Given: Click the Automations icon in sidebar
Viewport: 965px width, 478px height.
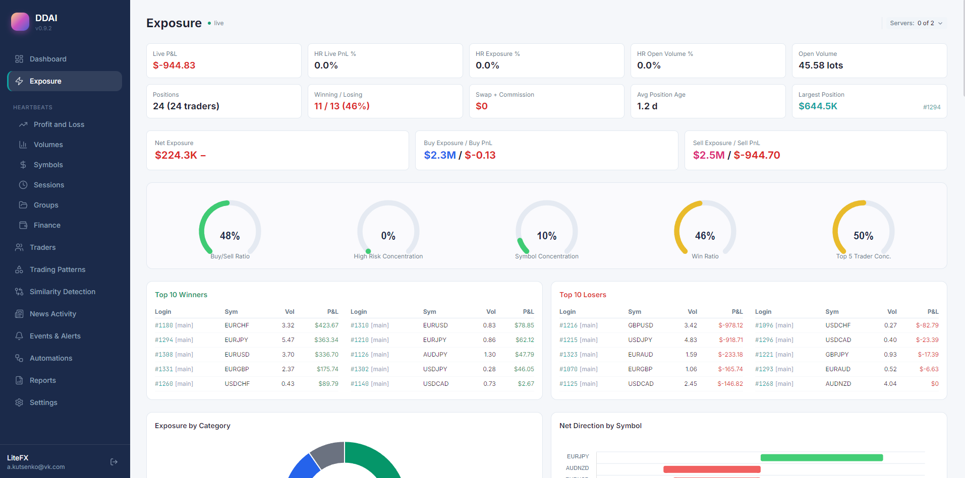Looking at the screenshot, I should point(19,358).
